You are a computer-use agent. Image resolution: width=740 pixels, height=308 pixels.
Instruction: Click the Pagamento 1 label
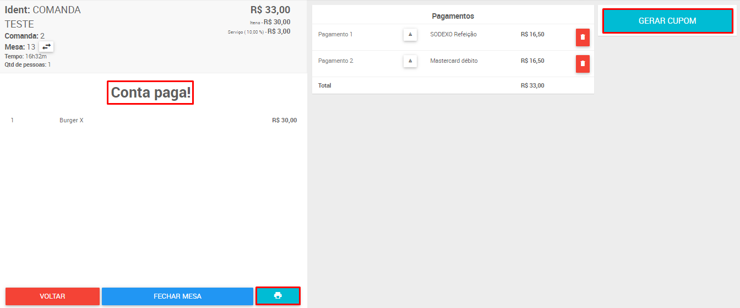(335, 34)
